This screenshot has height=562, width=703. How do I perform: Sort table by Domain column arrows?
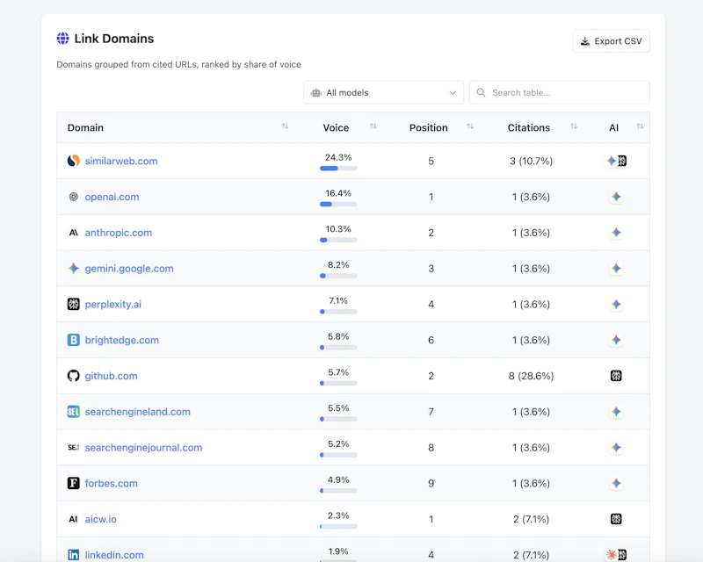[285, 126]
